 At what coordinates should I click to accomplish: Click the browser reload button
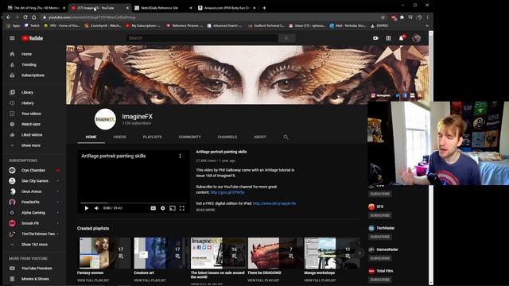pos(25,17)
